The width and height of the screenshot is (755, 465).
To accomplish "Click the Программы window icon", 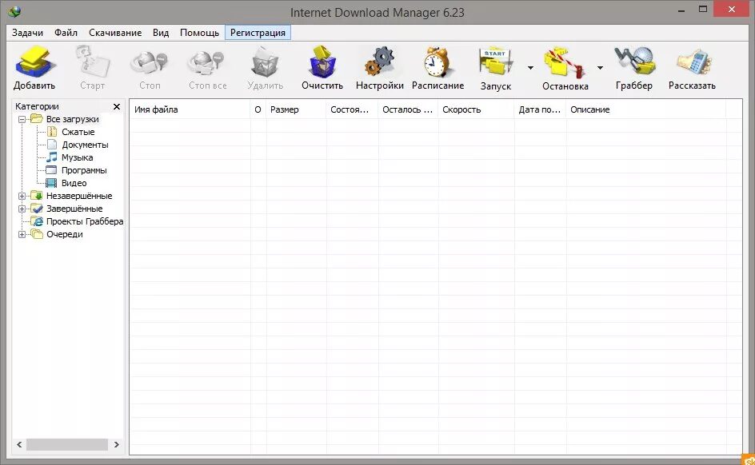I will [51, 170].
